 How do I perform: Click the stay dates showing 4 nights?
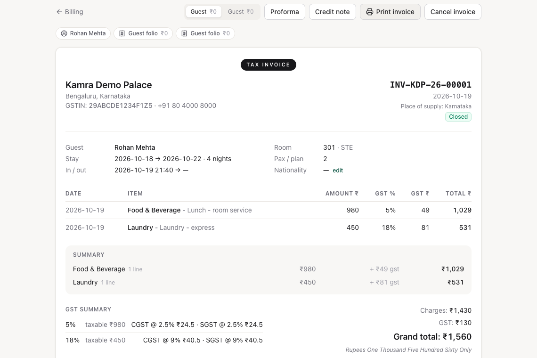click(x=173, y=159)
